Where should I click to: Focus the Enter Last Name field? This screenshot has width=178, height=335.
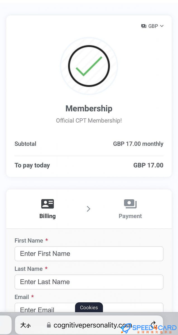click(89, 282)
